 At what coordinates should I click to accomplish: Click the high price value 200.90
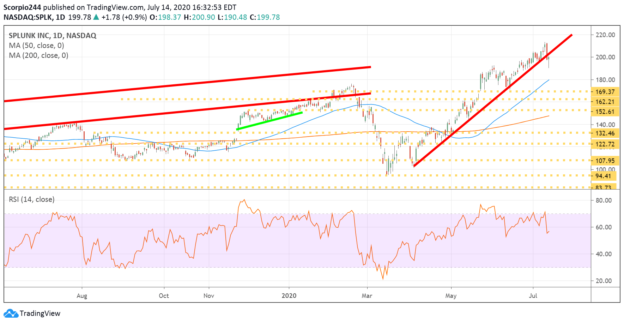click(204, 17)
